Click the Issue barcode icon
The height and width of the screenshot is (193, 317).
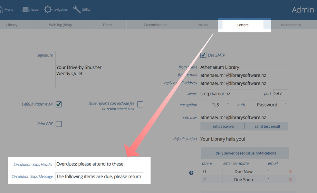click(26, 9)
